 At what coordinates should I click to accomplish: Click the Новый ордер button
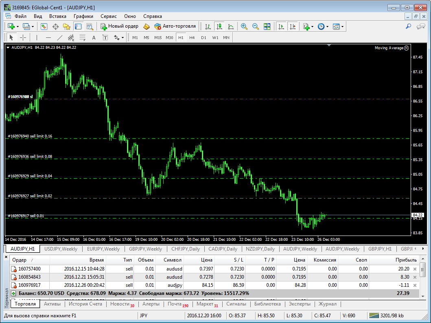(120, 26)
